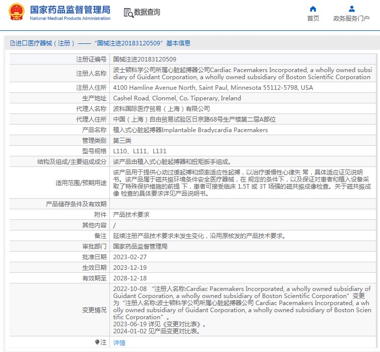Click the 产品技术要求 attachment value

[x=131, y=215]
